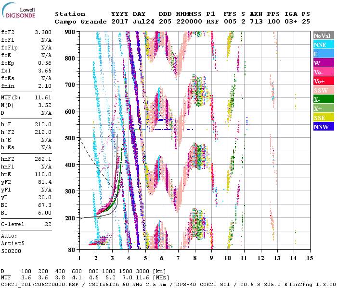Screen dimensions: 337x288
Task: Select the W purple legend entry
Action: point(324,63)
